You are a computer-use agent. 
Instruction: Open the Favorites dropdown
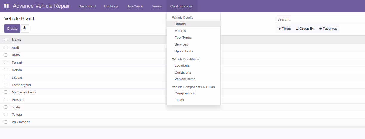click(x=328, y=29)
